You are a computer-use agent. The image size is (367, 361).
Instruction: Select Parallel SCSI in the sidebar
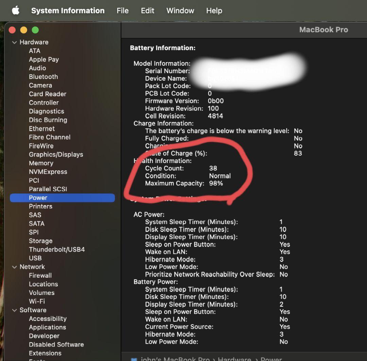[48, 189]
